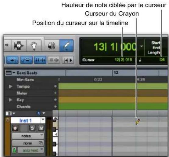
Task: Expand the Key ruler disclosure triangle
Action: coord(11,100)
